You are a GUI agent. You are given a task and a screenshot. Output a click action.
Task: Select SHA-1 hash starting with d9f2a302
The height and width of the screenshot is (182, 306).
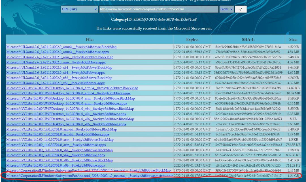point(248,165)
